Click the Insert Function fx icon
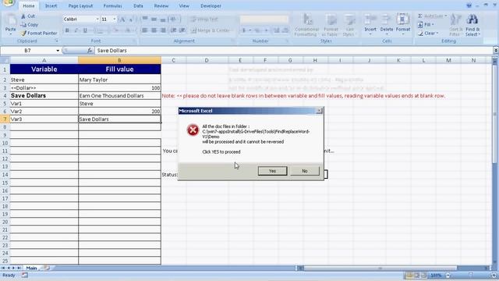Image resolution: width=499 pixels, height=281 pixels. (90, 50)
